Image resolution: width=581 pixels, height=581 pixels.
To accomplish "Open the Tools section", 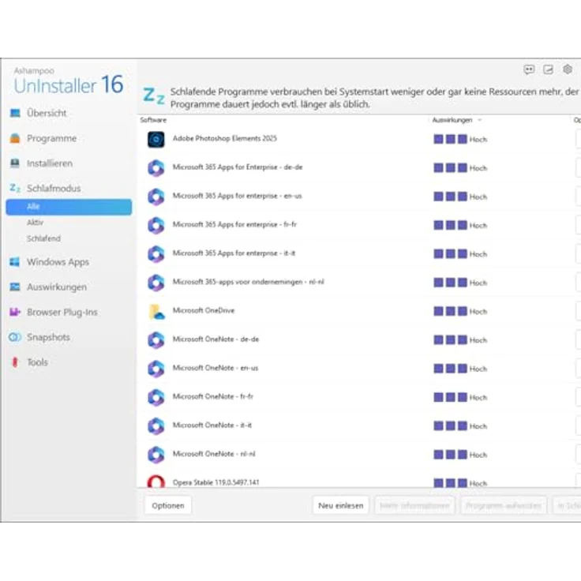I will 37,362.
